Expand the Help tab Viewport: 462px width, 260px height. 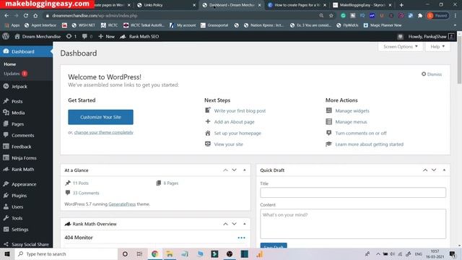pos(437,46)
